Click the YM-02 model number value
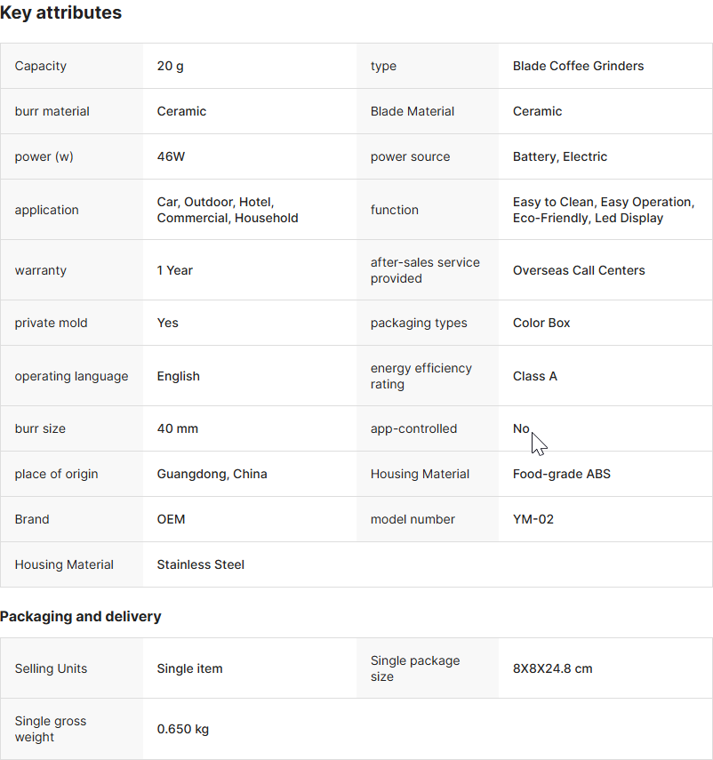This screenshot has height=760, width=713. (533, 519)
